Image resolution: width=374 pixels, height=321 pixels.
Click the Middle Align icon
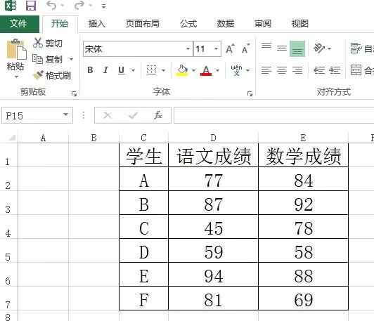coord(282,48)
